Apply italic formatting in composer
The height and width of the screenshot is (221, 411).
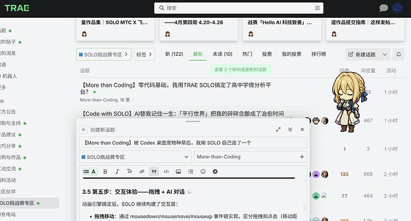point(117,172)
